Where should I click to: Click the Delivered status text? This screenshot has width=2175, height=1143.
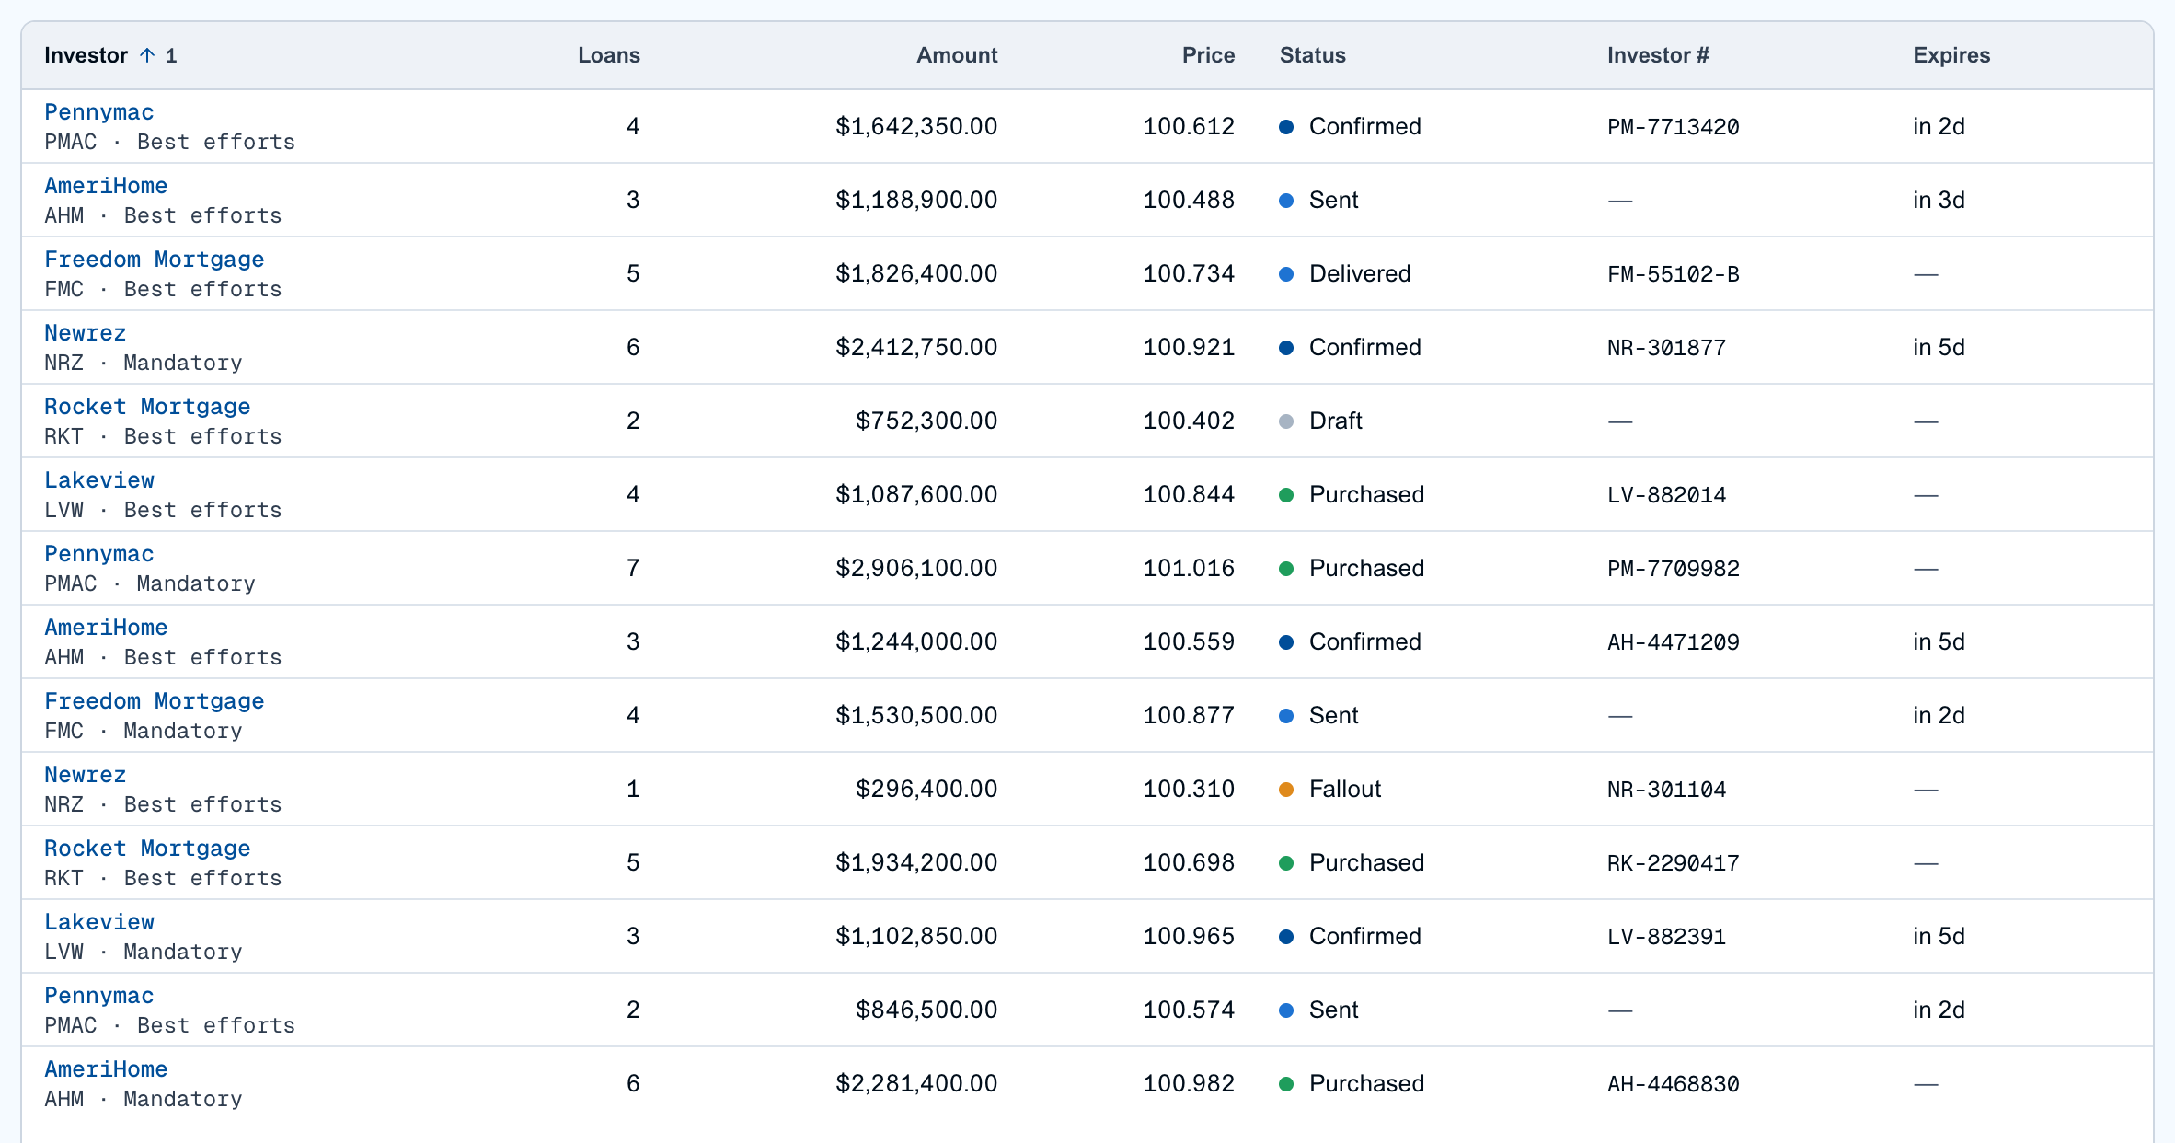point(1360,273)
